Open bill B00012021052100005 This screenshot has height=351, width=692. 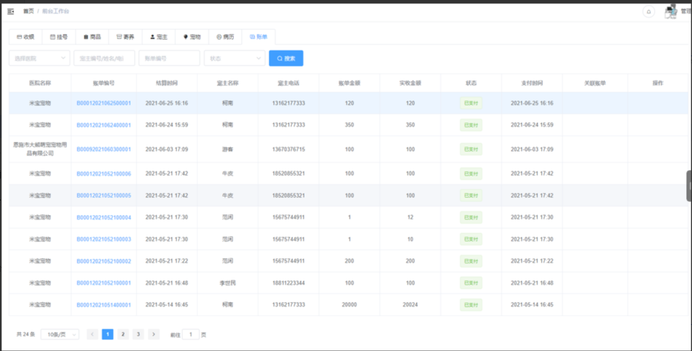tap(104, 195)
